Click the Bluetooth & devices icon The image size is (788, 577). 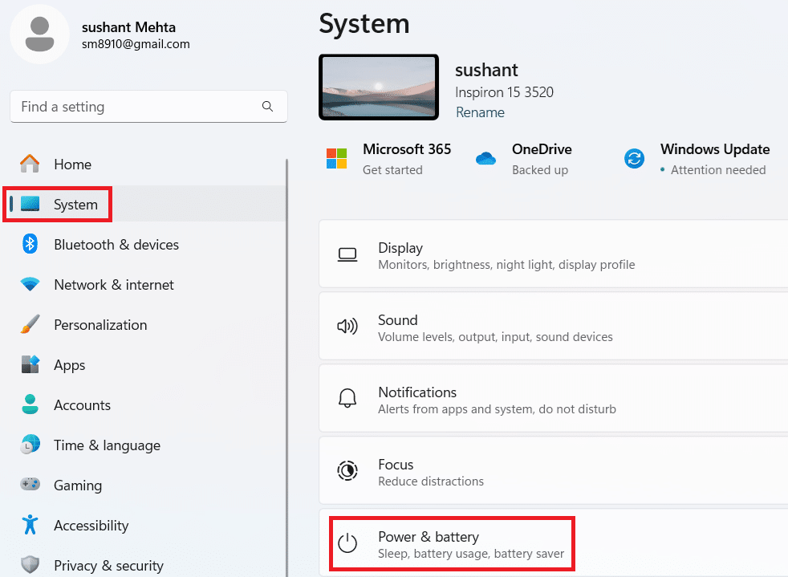[30, 245]
